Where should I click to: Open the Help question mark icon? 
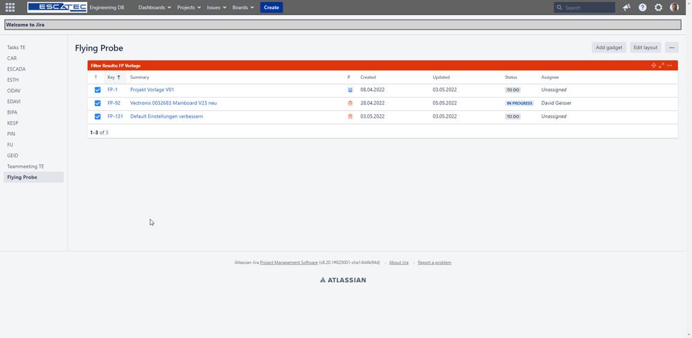(x=643, y=8)
